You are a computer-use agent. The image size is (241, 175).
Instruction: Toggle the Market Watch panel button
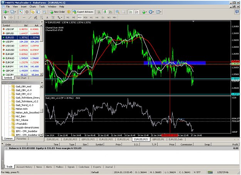(x=21, y=12)
